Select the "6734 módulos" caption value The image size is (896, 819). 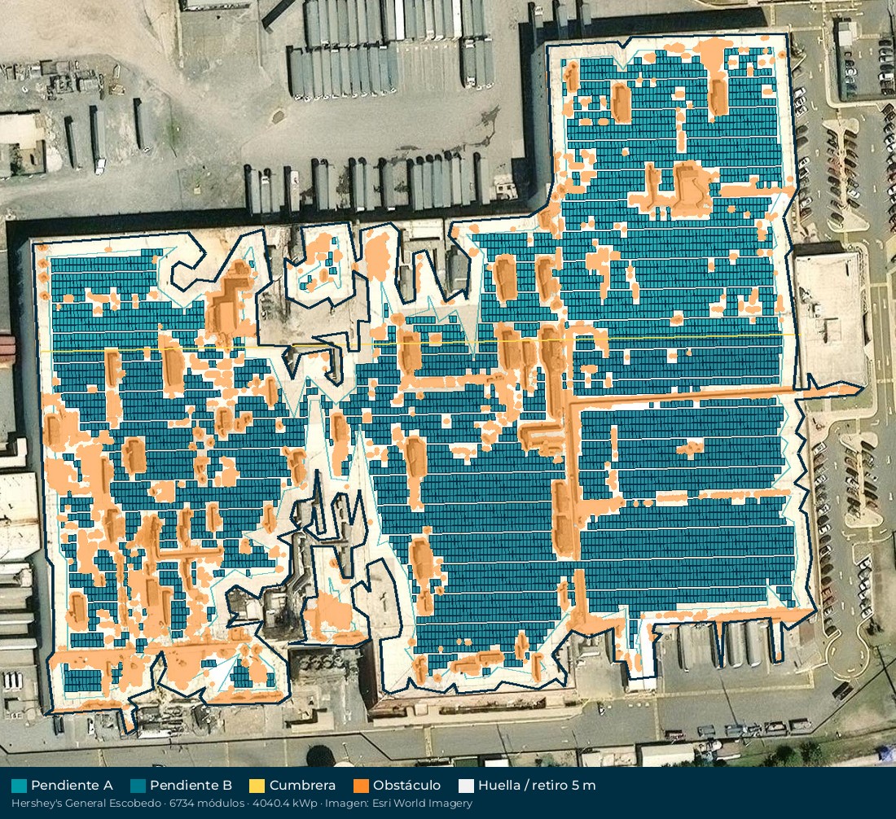point(207,804)
